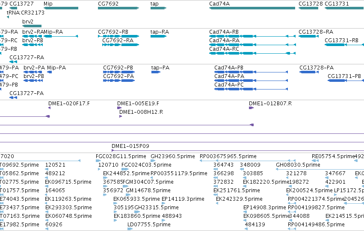Image resolution: width=364 pixels, height=231 pixels.
Task: Select the CG13728-PA protein
Action: [309, 72]
